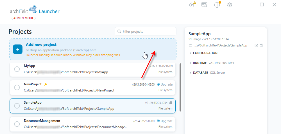
Task: Click the lock icon on SampleApp row
Action: tap(171, 103)
